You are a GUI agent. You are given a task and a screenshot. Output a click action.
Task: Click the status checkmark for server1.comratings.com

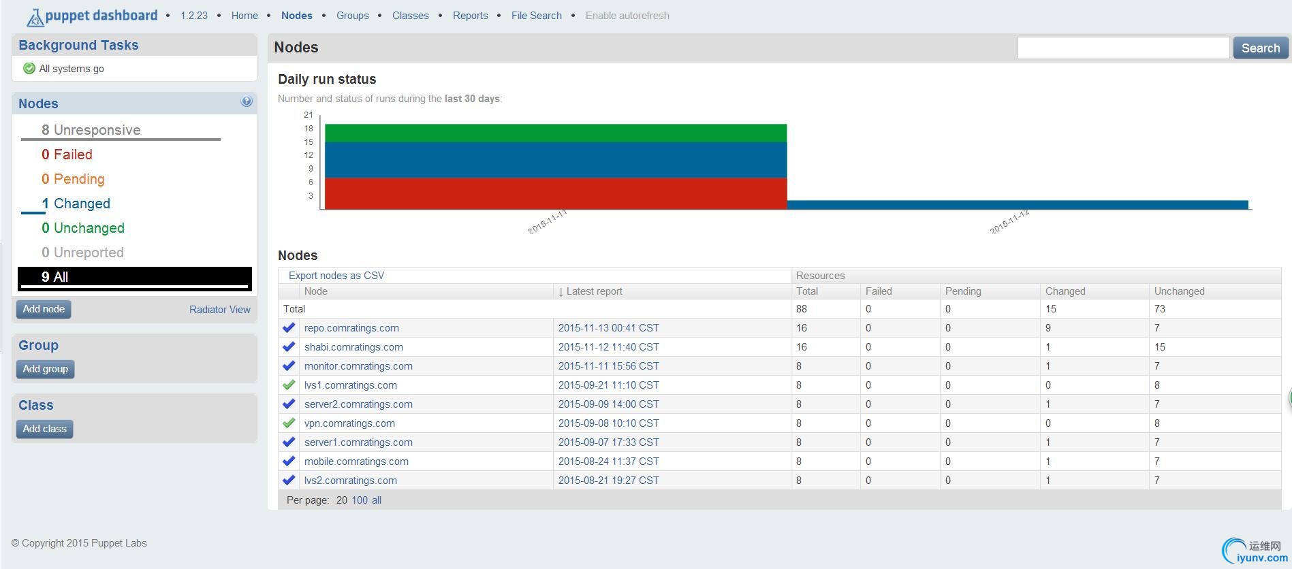pyautogui.click(x=289, y=442)
